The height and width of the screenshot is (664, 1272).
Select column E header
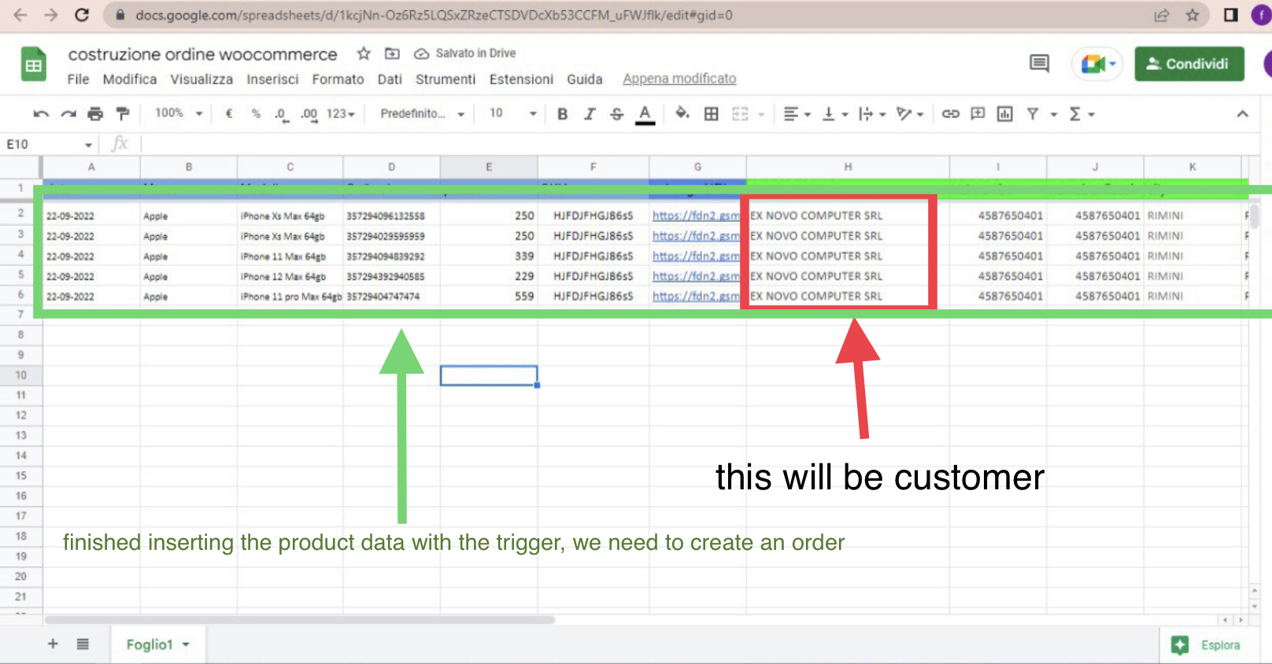(x=489, y=167)
